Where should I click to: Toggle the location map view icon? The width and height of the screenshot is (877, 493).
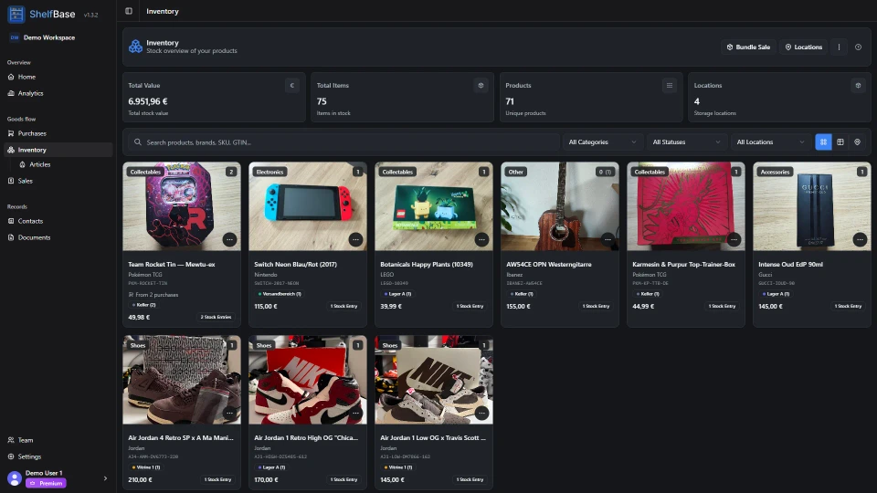click(857, 142)
